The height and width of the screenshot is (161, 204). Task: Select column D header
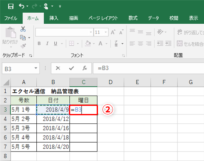tap(111, 82)
